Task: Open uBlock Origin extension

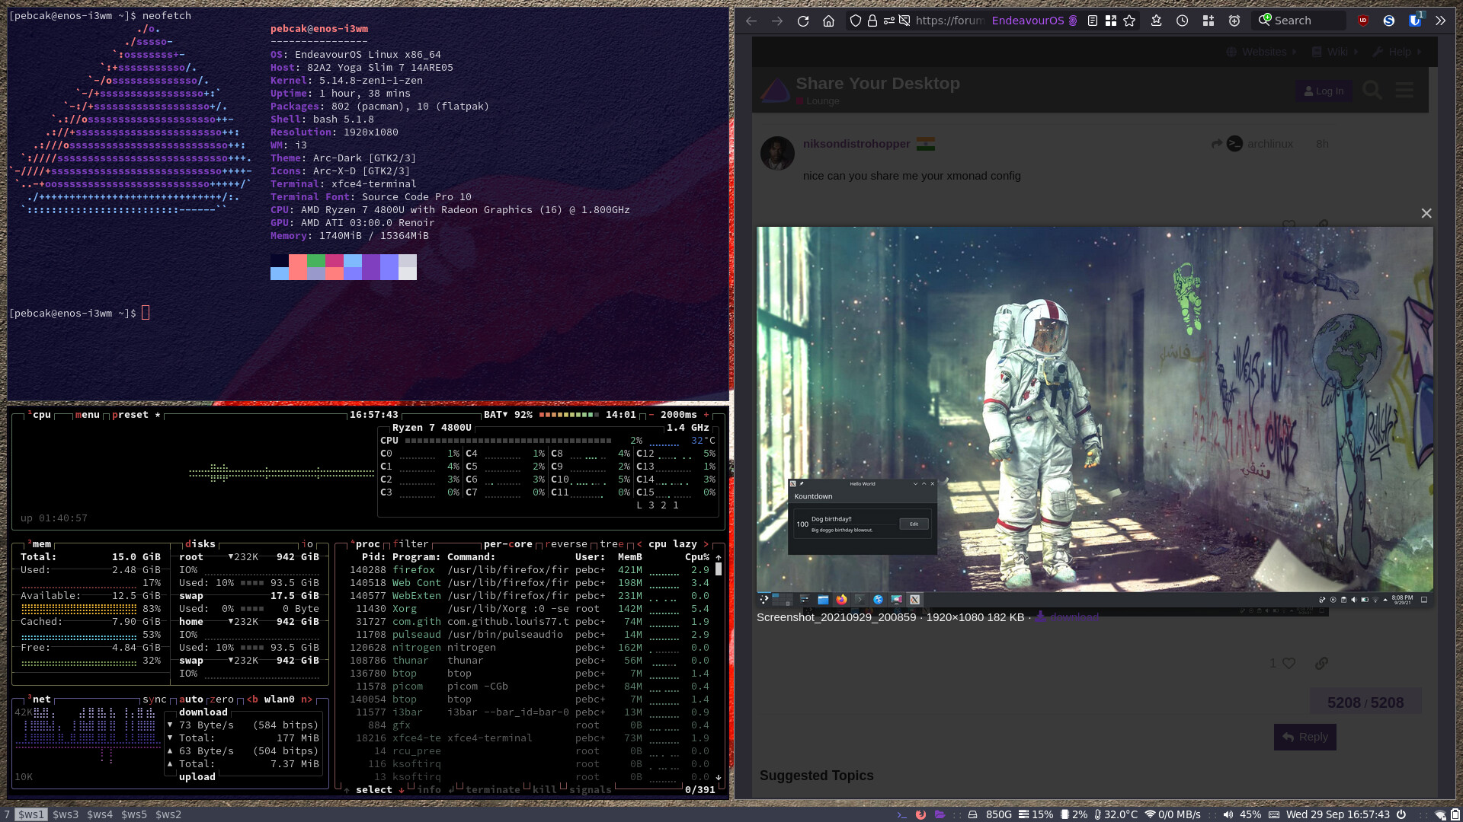Action: tap(1363, 21)
